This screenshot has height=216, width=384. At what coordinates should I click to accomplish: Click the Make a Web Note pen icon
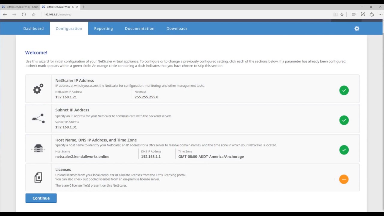[x=363, y=14]
